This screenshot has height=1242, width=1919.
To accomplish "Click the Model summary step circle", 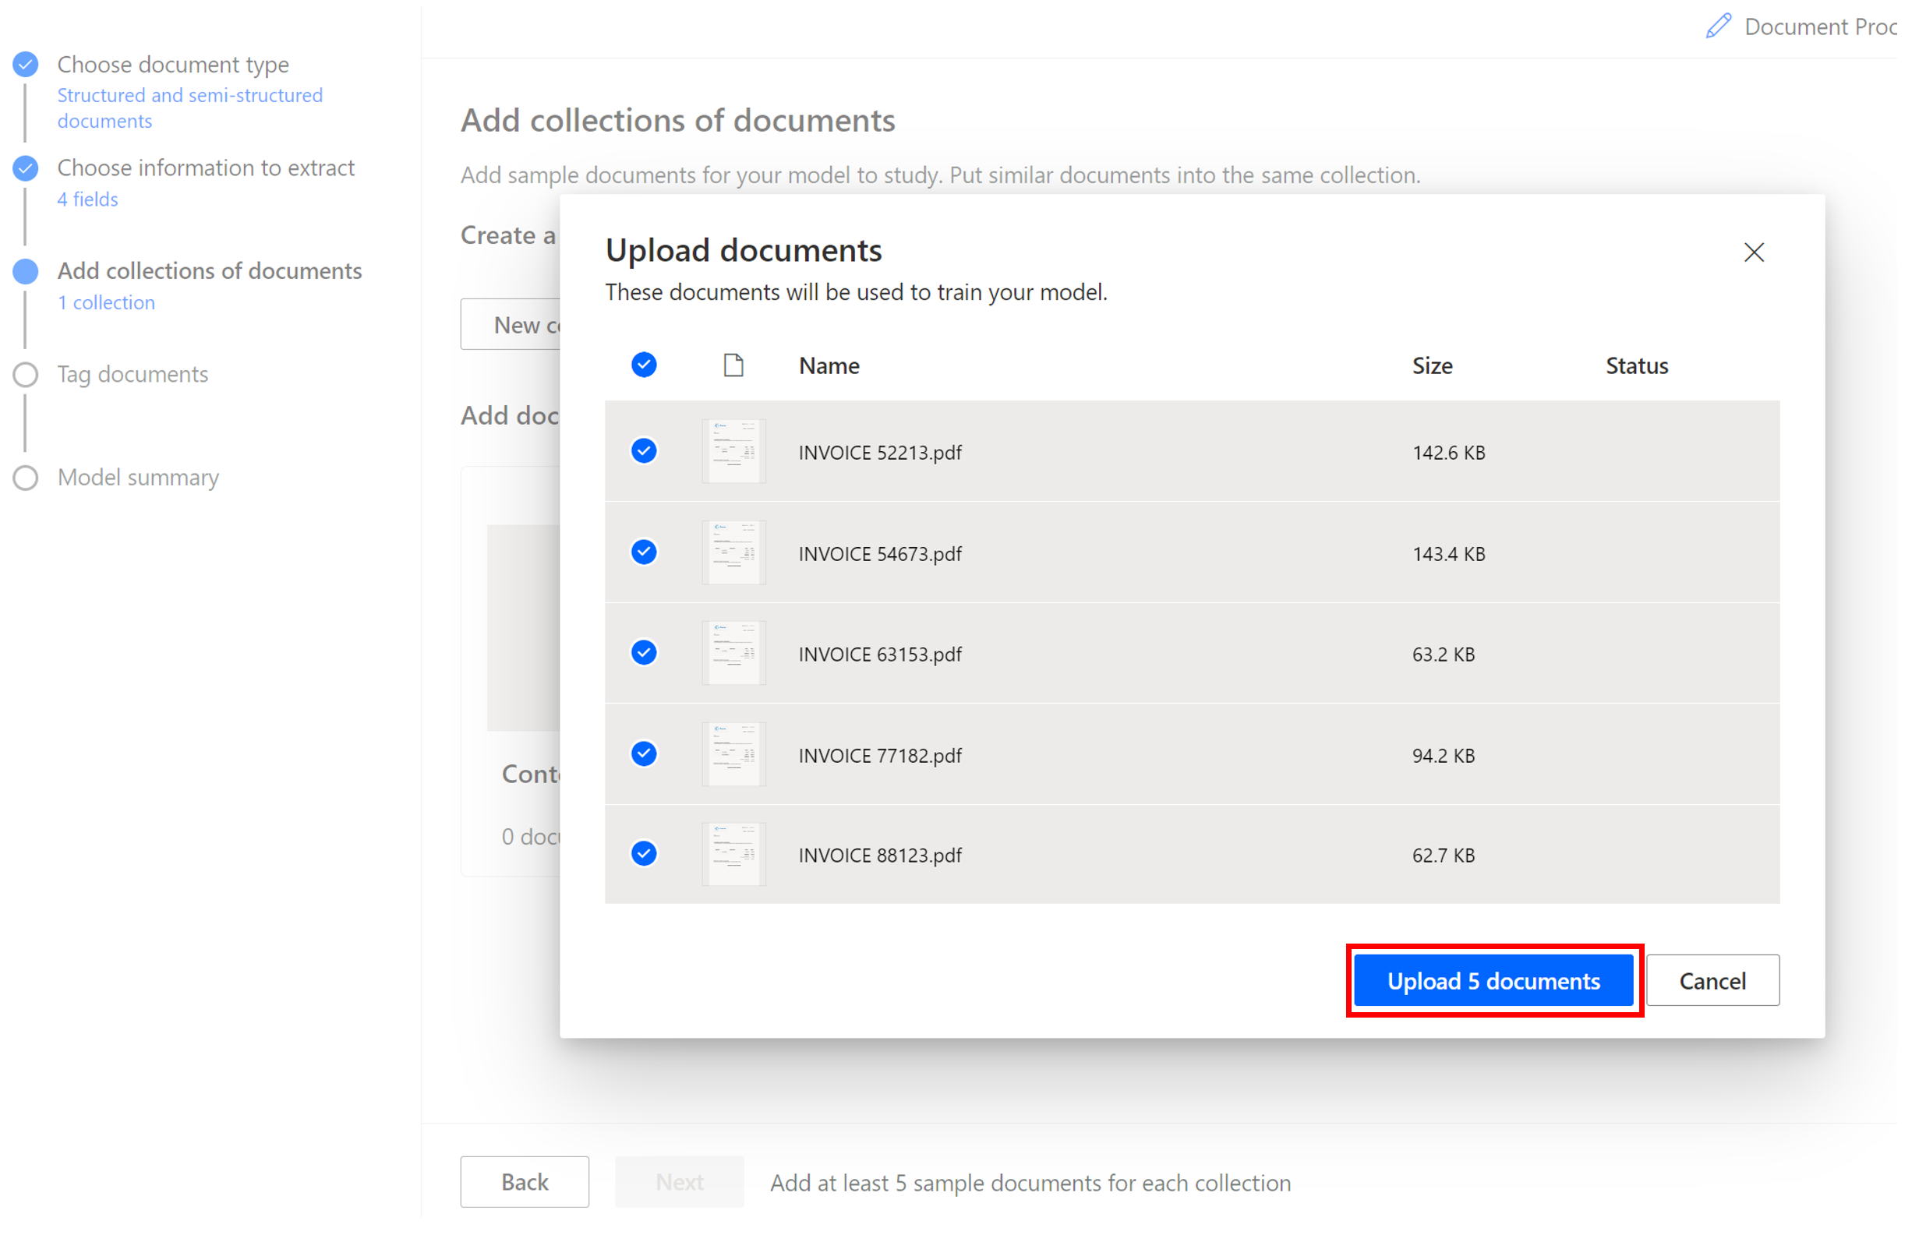I will pos(25,477).
